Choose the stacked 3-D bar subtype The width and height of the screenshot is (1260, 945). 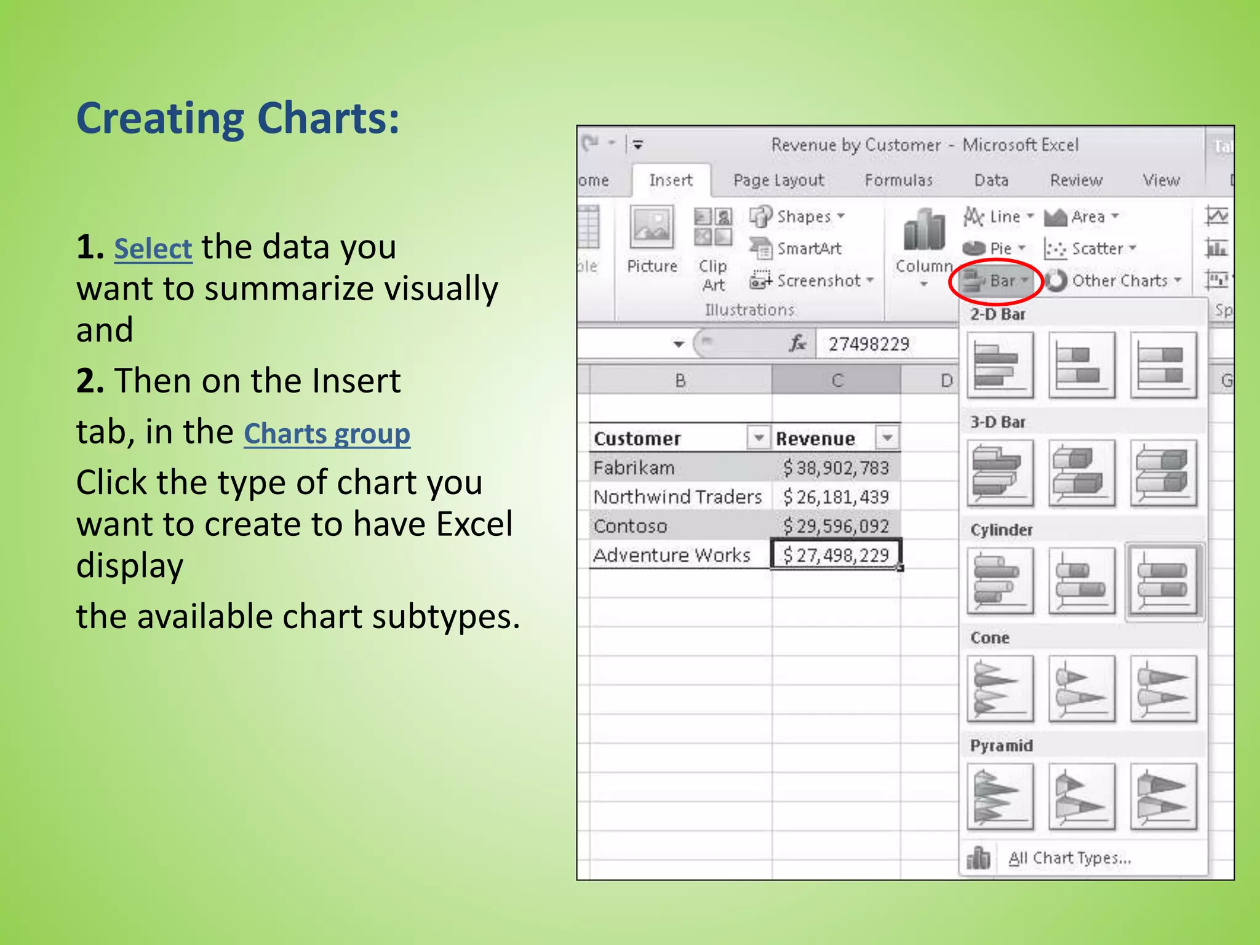point(1082,473)
